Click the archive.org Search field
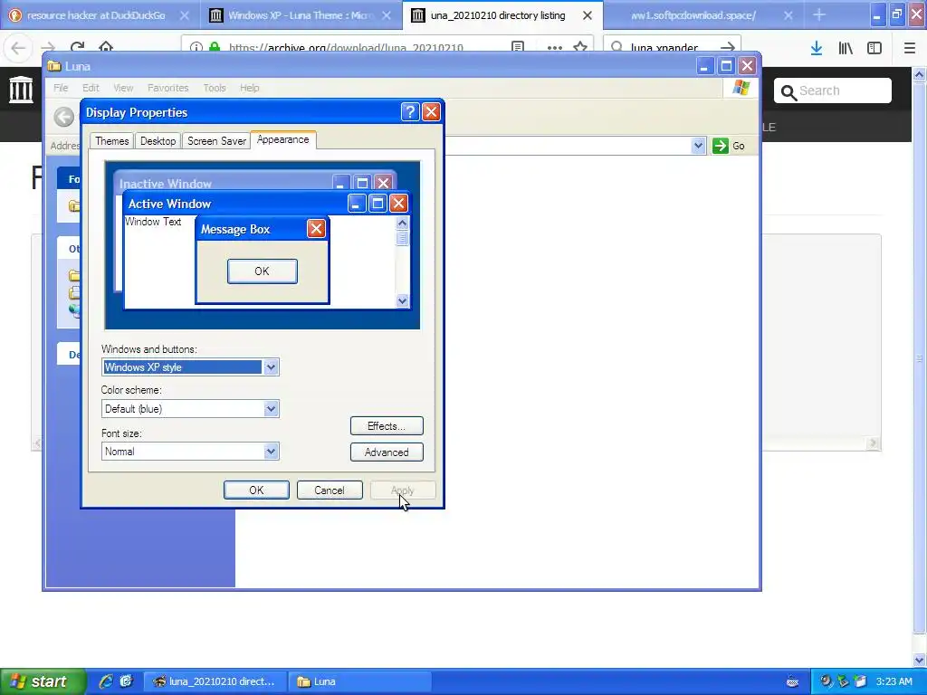 click(833, 90)
